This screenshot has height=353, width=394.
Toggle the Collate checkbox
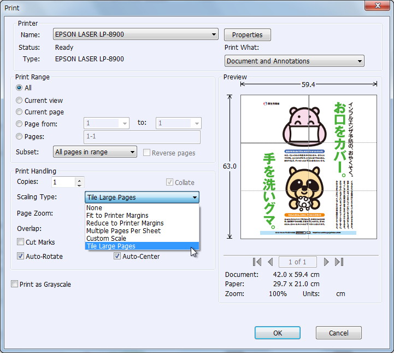(169, 182)
